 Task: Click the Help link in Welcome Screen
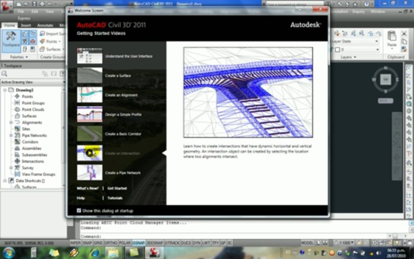tap(81, 198)
